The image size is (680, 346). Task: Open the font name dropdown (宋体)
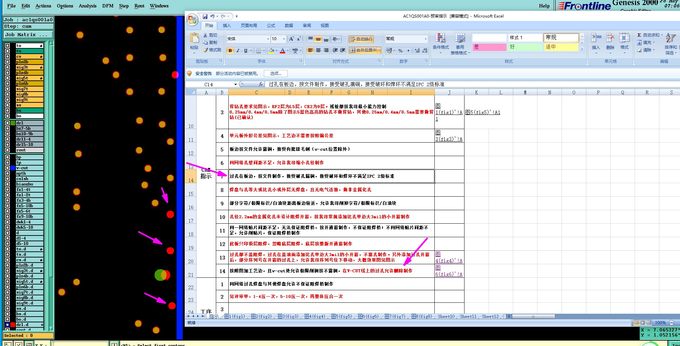point(268,39)
